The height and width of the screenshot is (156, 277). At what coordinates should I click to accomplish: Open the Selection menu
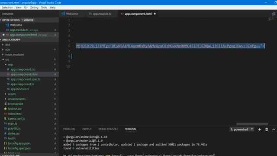coord(7,7)
